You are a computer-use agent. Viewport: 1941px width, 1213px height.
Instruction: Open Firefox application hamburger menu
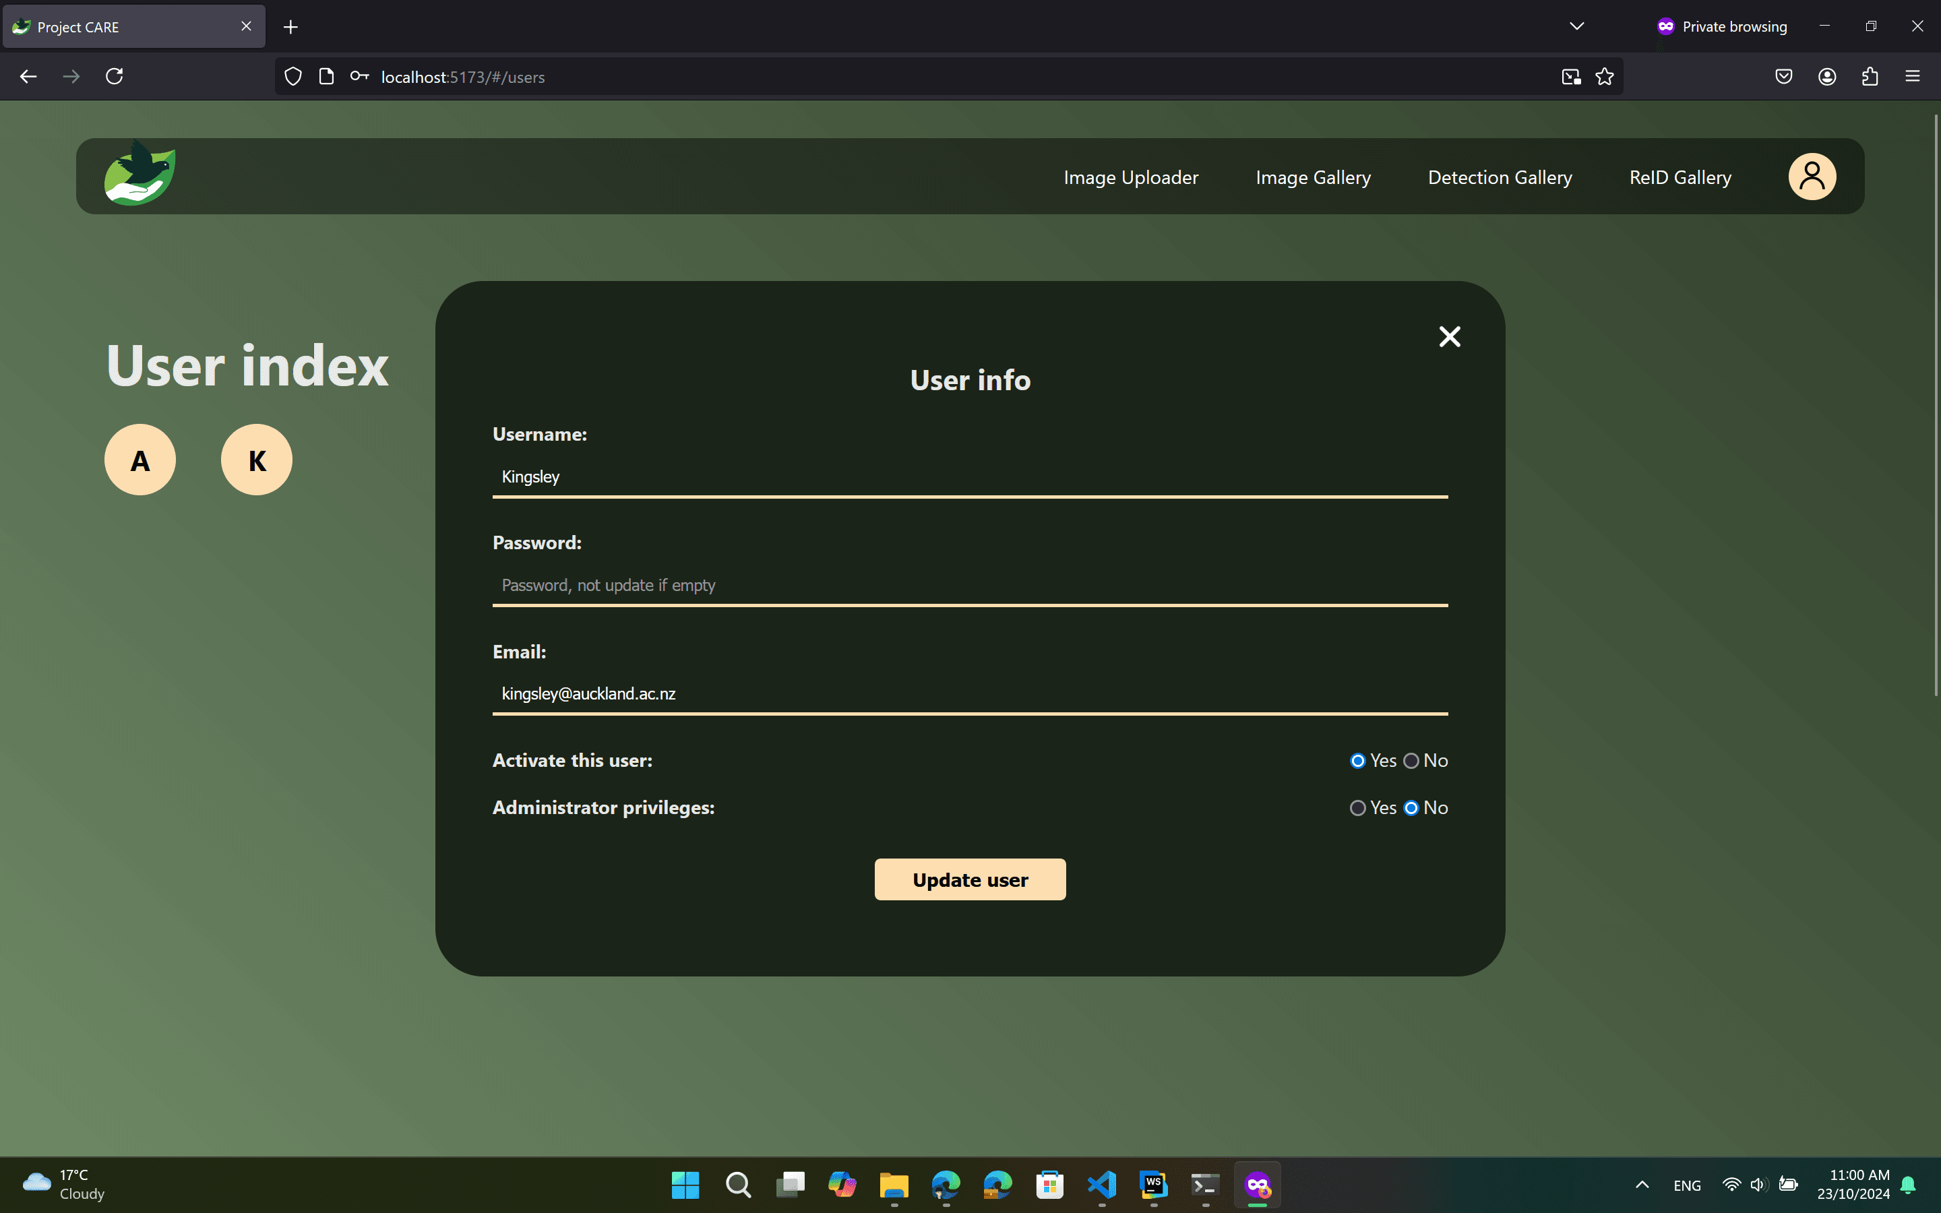click(x=1912, y=77)
